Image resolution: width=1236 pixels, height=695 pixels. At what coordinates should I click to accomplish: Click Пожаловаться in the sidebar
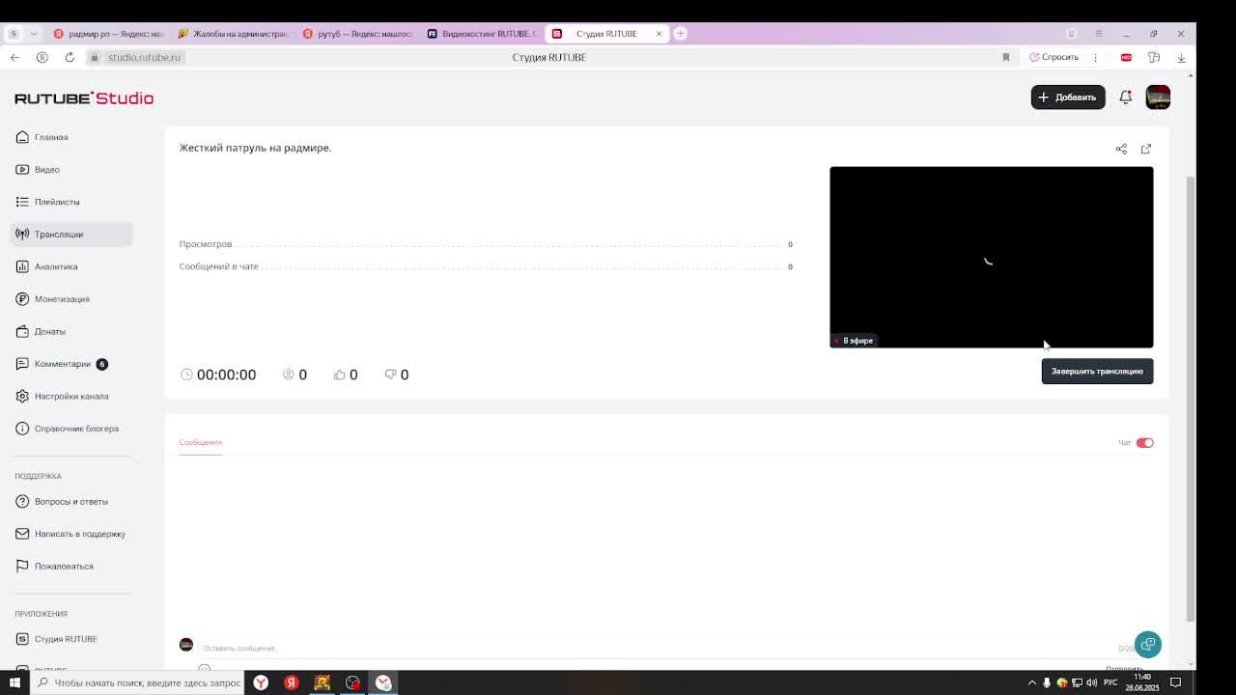click(64, 567)
